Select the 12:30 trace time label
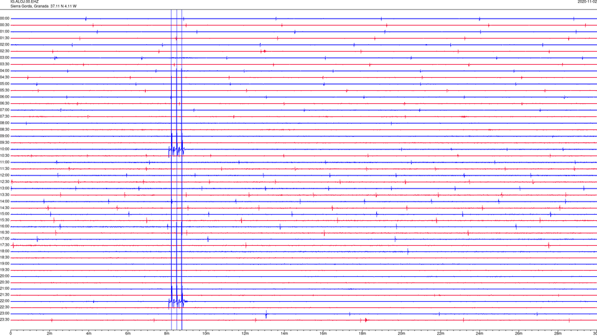 point(5,182)
